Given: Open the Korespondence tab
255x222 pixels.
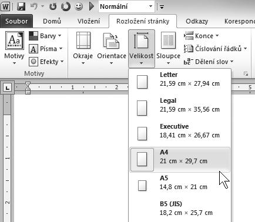Looking at the screenshot, I should 239,21.
